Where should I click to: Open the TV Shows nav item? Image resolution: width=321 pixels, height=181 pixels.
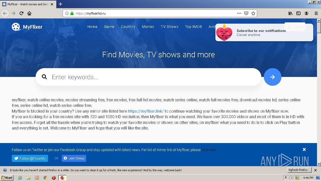(x=170, y=27)
